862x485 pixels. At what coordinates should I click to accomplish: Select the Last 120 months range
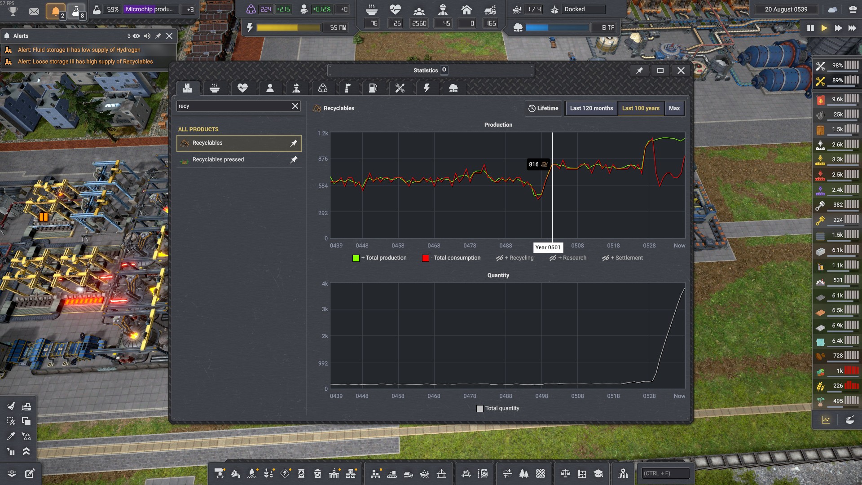click(x=591, y=108)
